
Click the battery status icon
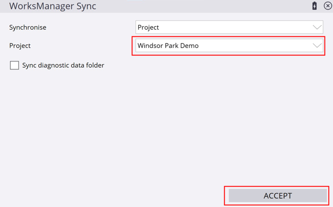coord(314,6)
